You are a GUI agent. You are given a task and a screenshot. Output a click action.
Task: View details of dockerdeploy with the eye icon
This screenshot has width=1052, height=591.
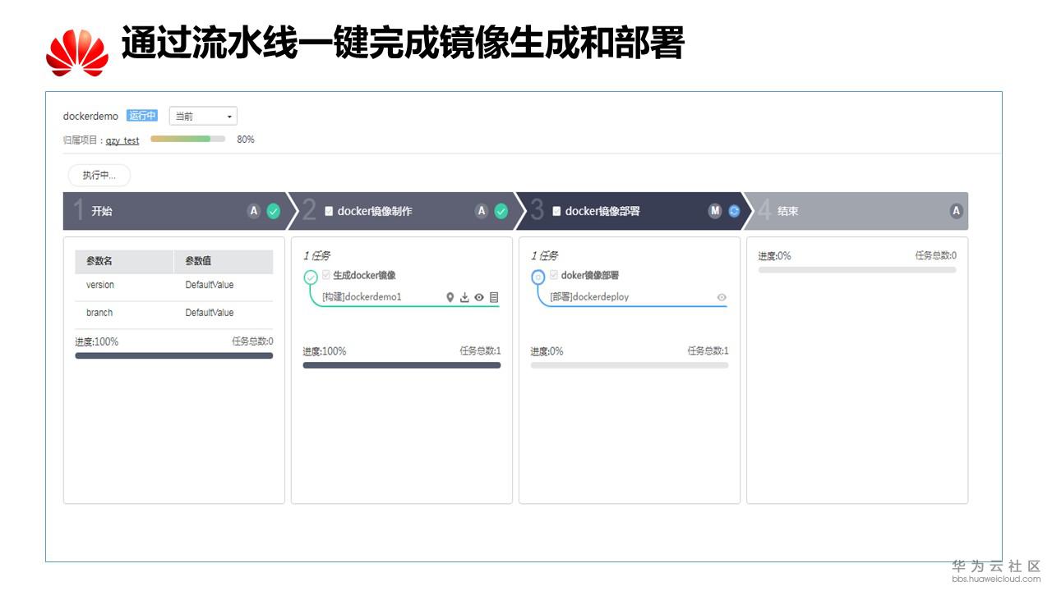[722, 298]
